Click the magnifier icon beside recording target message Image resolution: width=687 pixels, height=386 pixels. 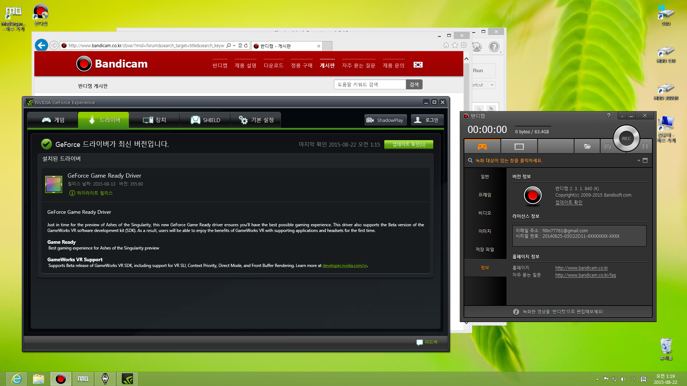(x=470, y=160)
